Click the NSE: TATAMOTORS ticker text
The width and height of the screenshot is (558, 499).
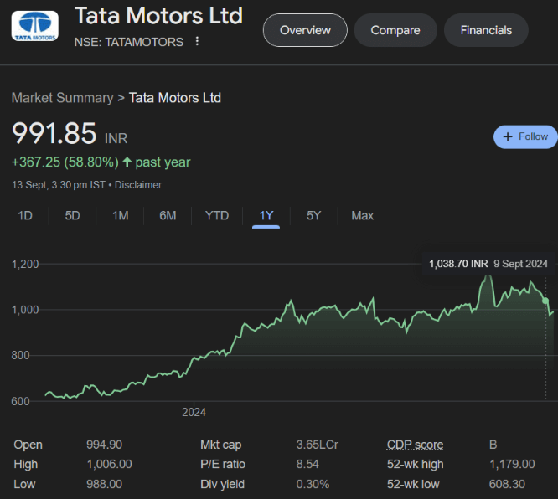(129, 42)
